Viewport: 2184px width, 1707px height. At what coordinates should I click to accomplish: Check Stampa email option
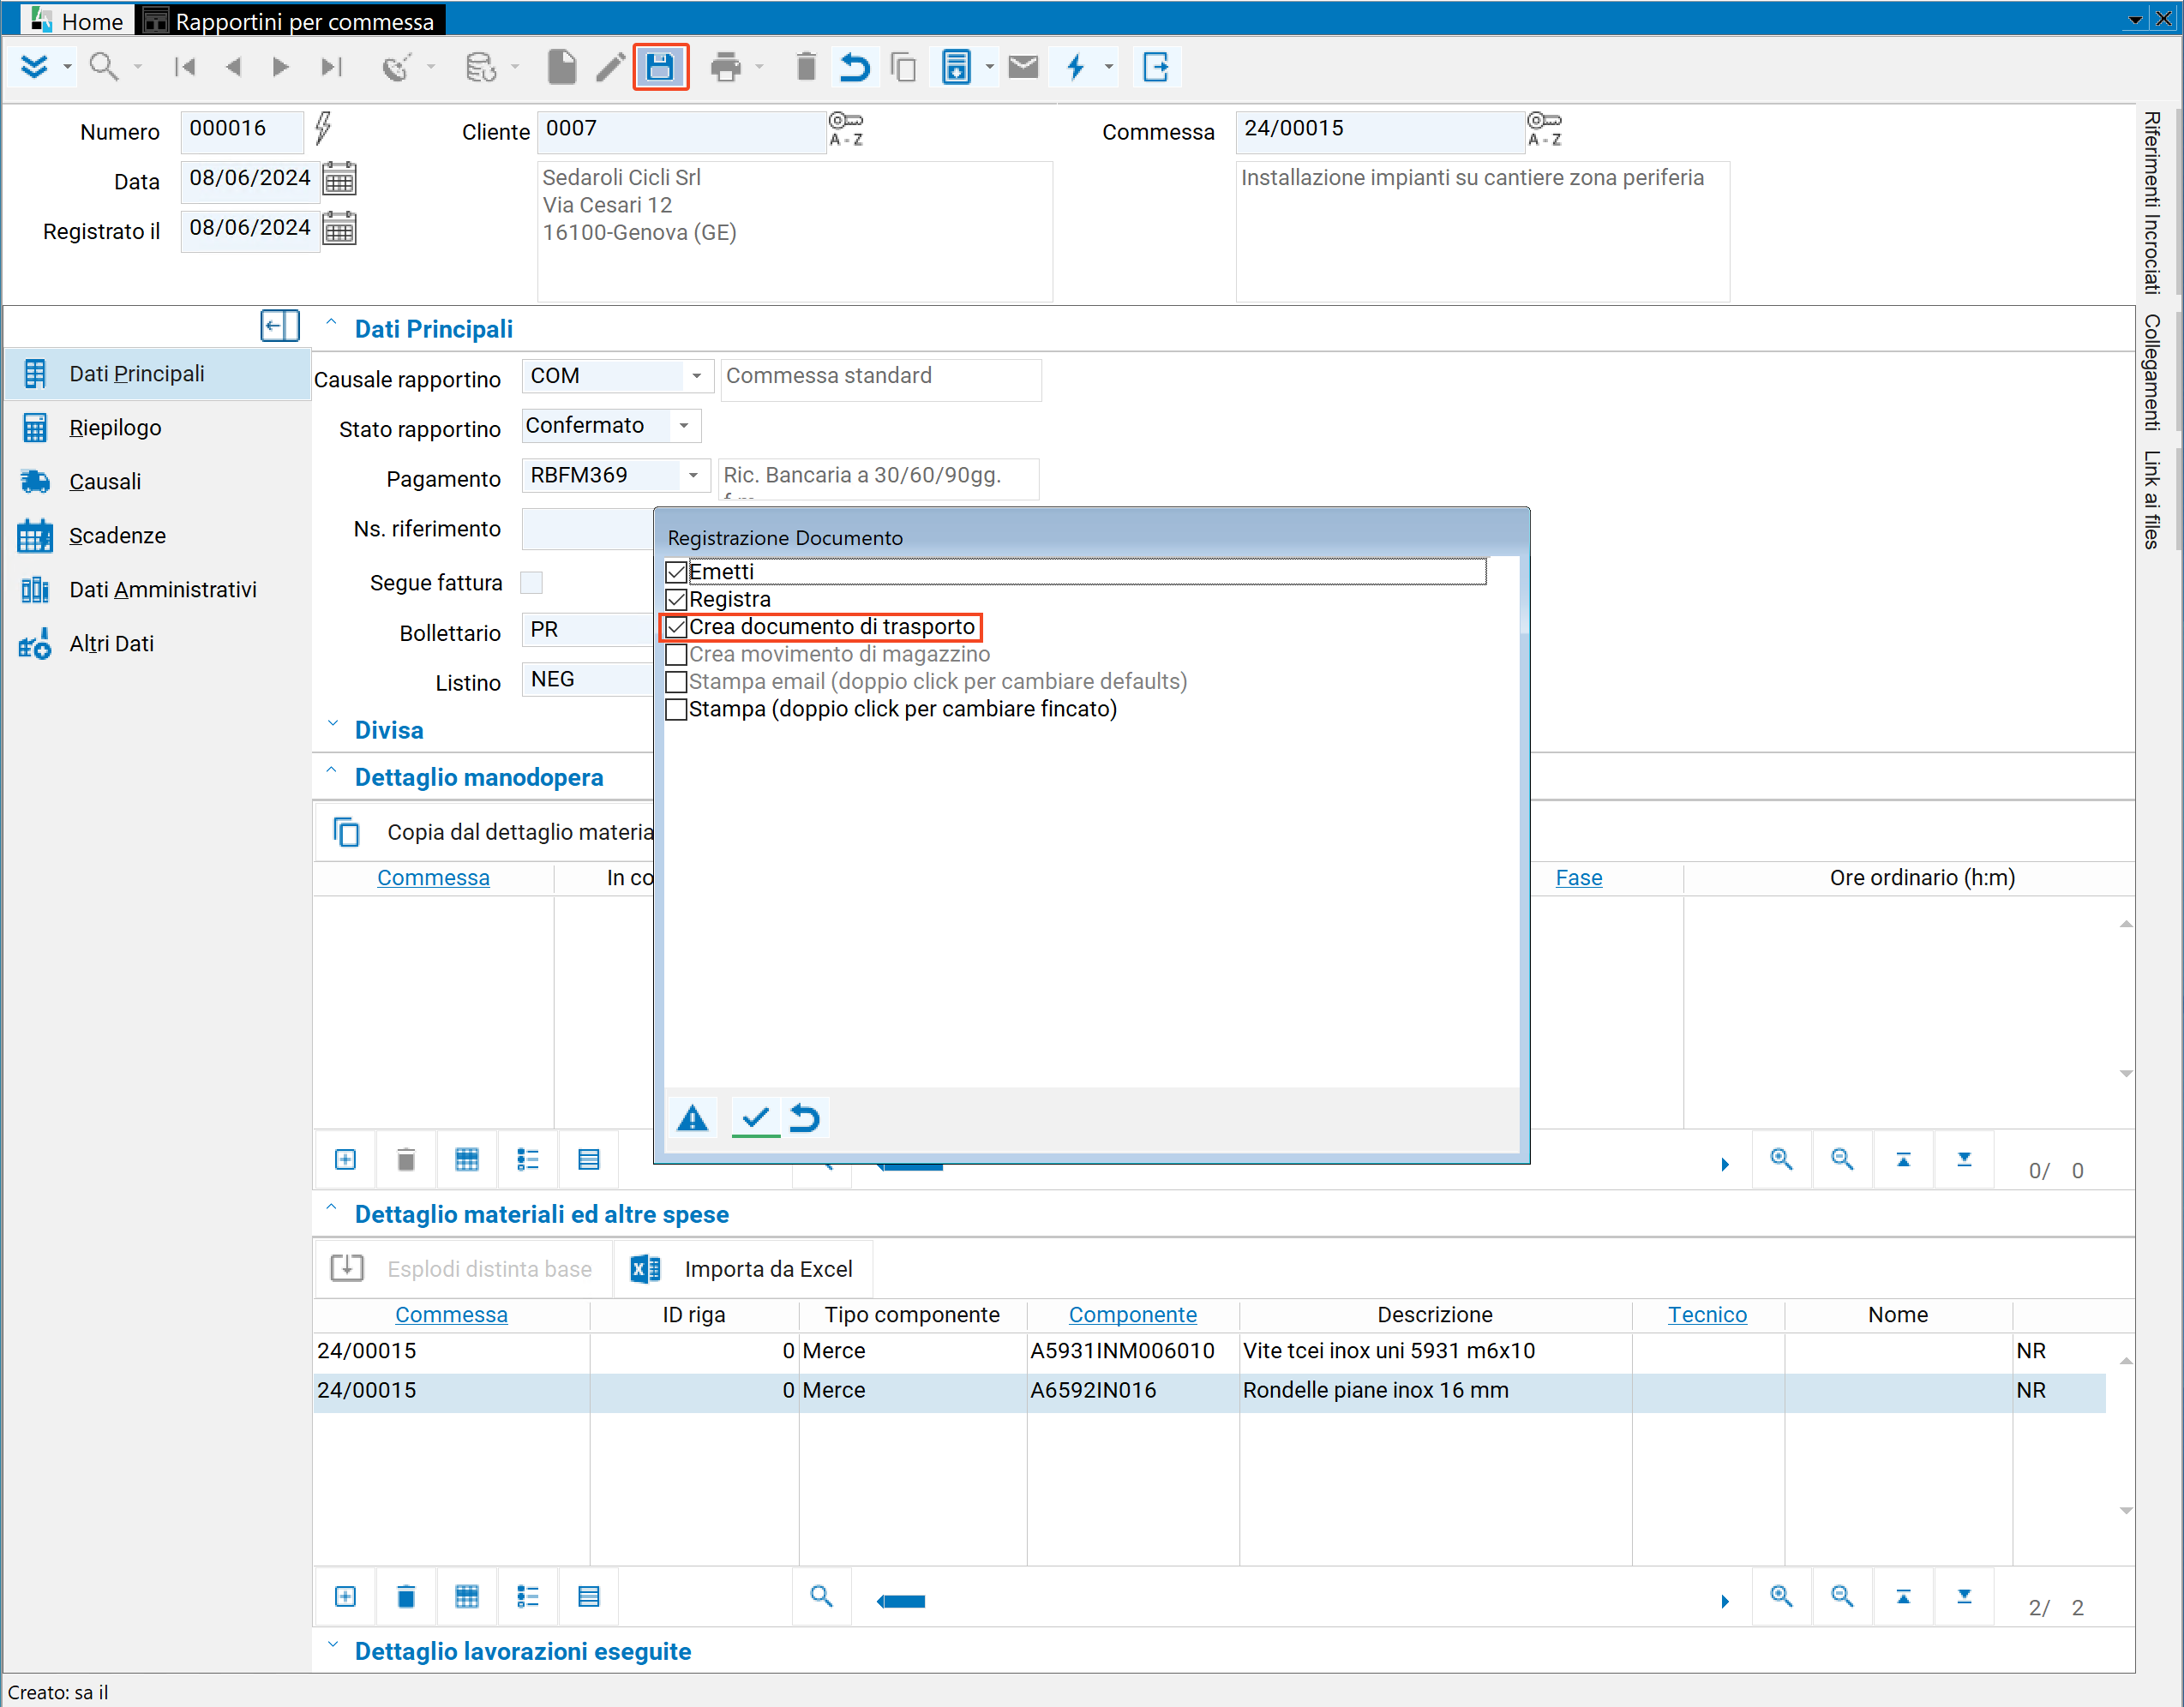point(677,682)
